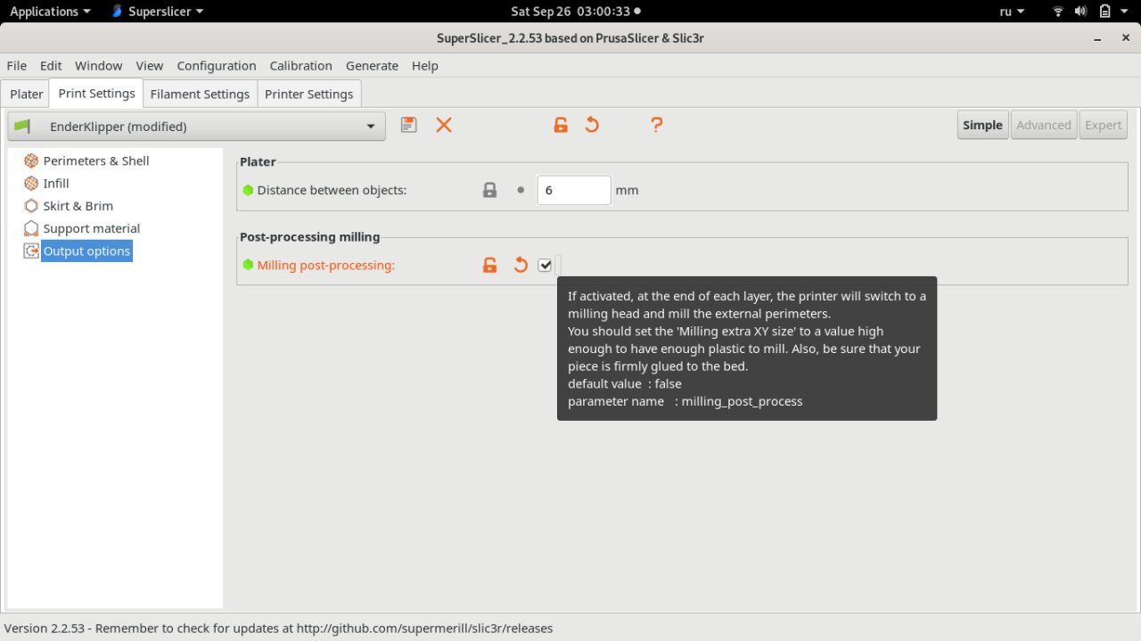1141x641 pixels.
Task: Open the Window menu
Action: [x=98, y=65]
